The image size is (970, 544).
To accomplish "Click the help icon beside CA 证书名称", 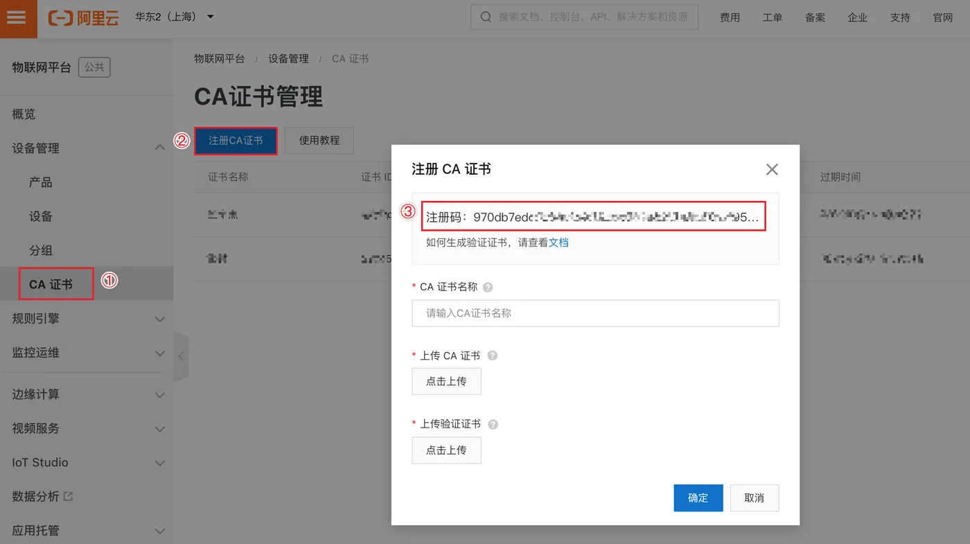I will point(488,287).
